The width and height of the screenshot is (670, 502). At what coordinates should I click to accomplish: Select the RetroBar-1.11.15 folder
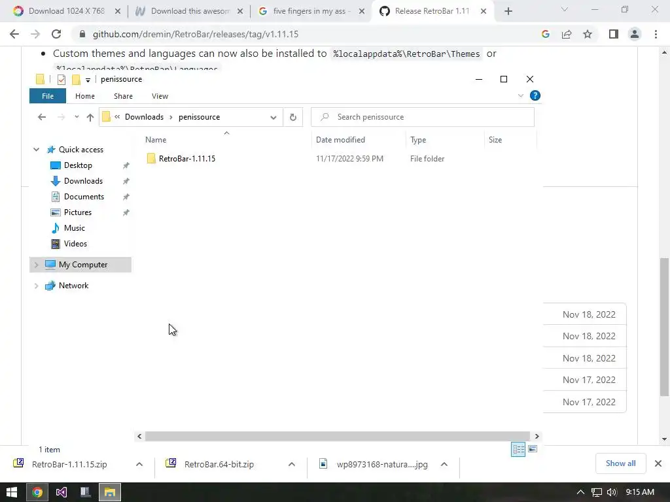pos(186,159)
